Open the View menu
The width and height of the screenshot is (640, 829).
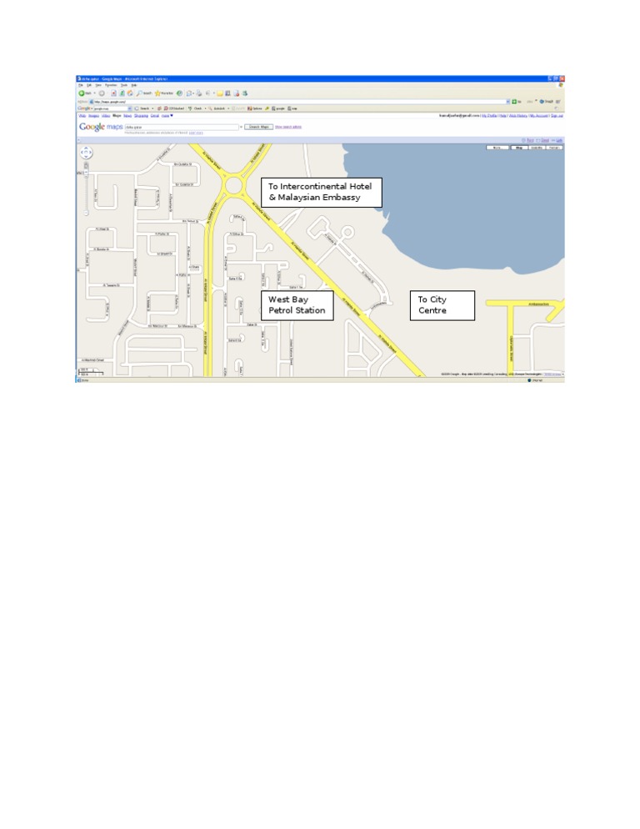[x=98, y=85]
